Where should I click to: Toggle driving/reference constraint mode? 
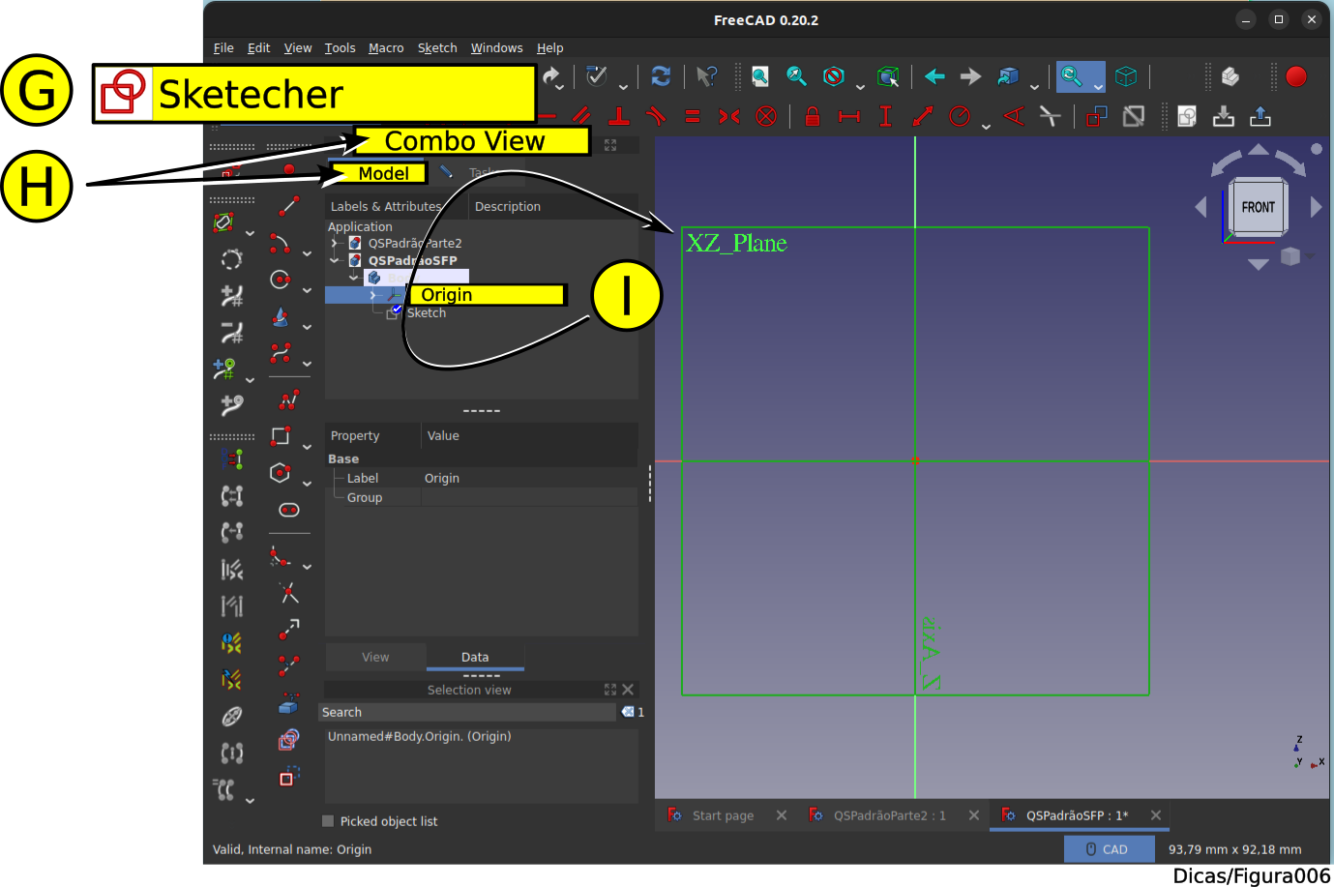tap(1096, 116)
